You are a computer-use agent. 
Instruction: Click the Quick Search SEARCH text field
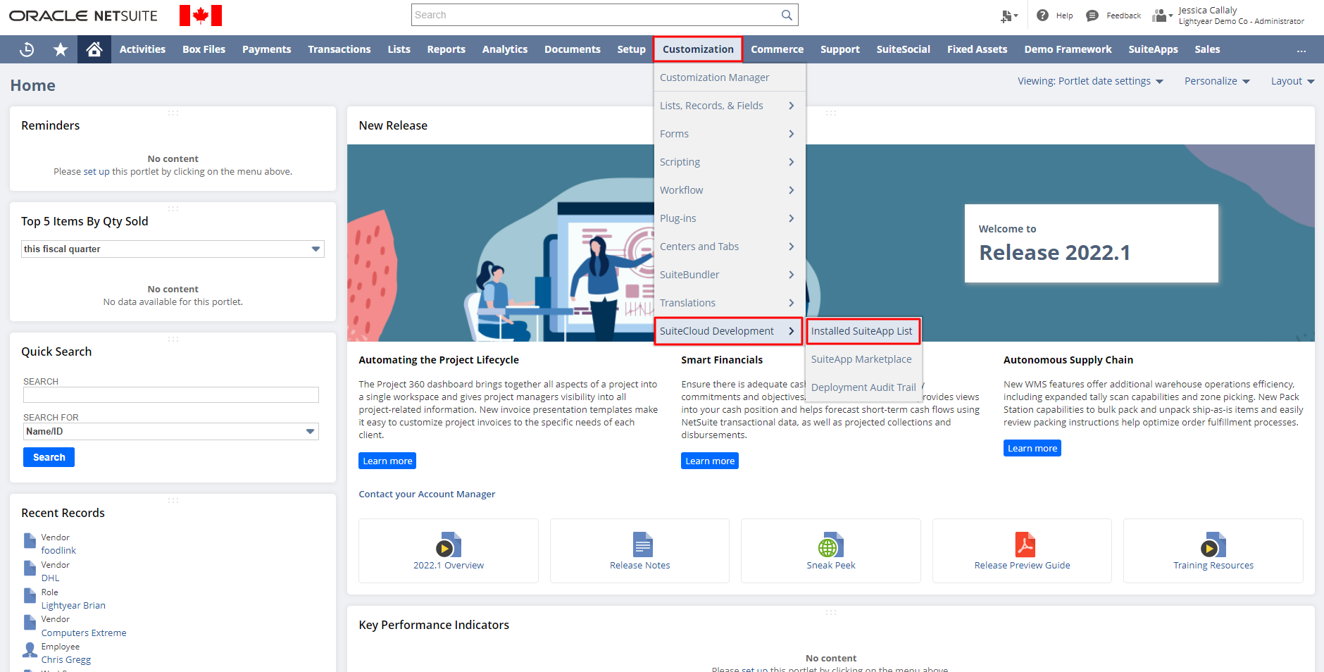171,394
